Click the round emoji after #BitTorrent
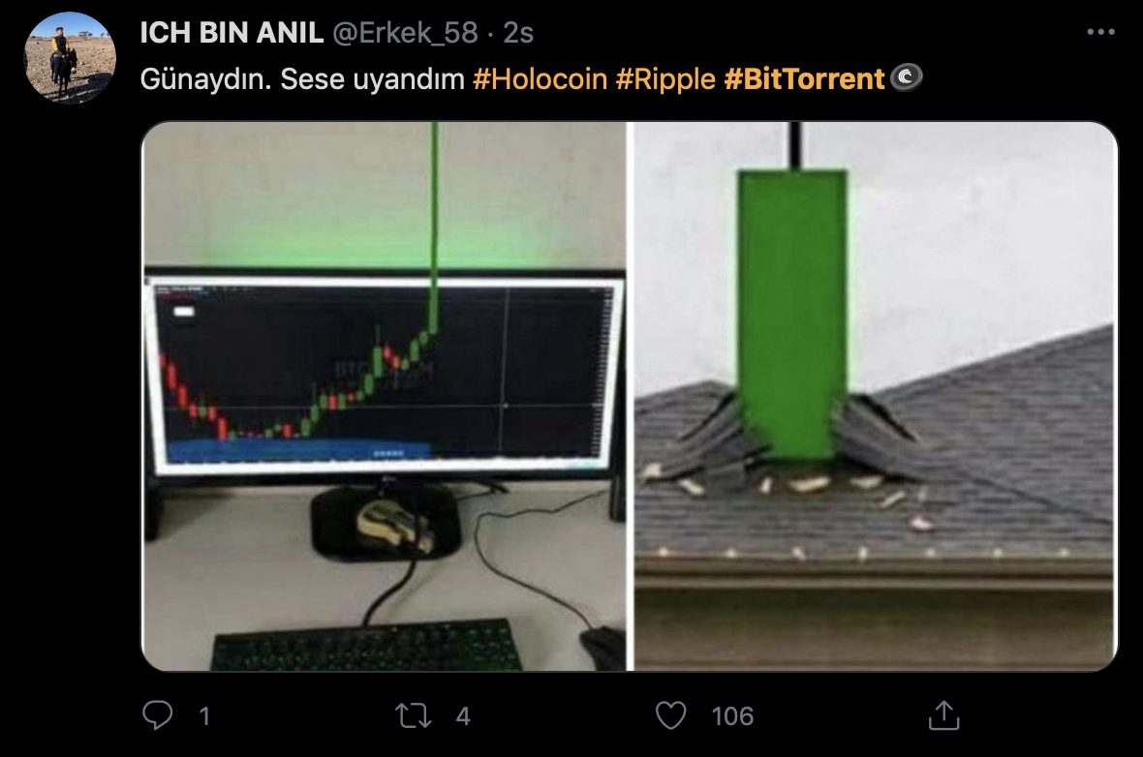The width and height of the screenshot is (1143, 757). pos(907,78)
